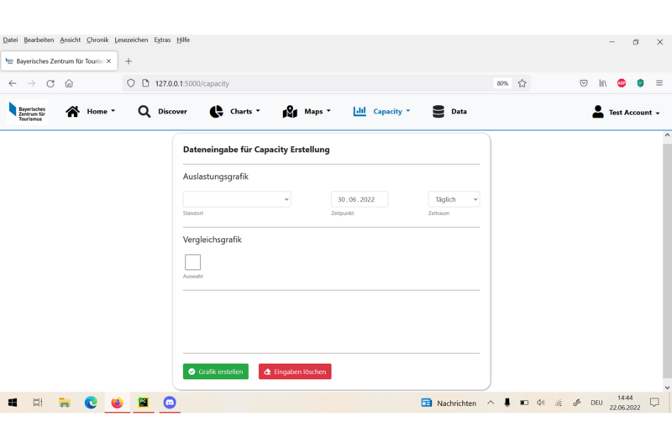Open Discord from the taskbar
Viewport: 672px width, 448px height.
coord(170,403)
